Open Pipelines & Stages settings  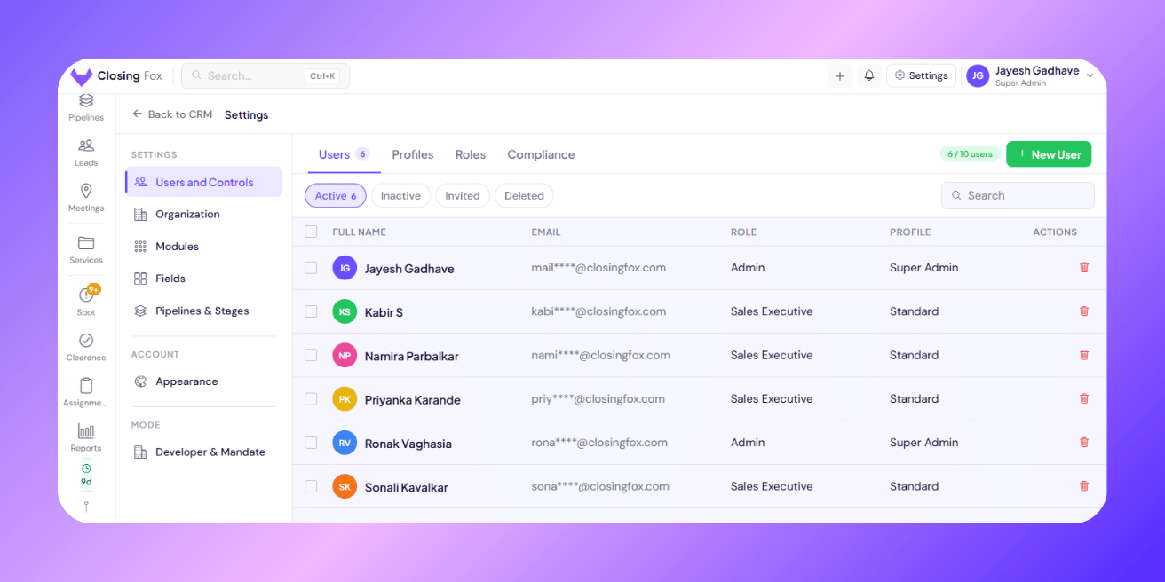[x=202, y=311]
